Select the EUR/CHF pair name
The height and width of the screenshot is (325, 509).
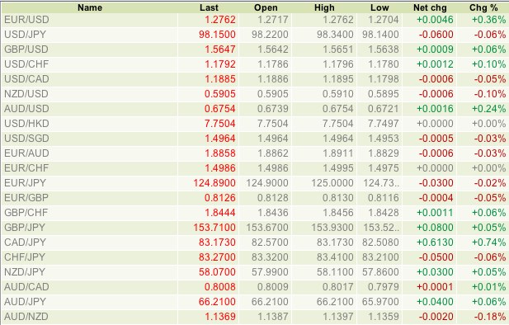click(26, 168)
